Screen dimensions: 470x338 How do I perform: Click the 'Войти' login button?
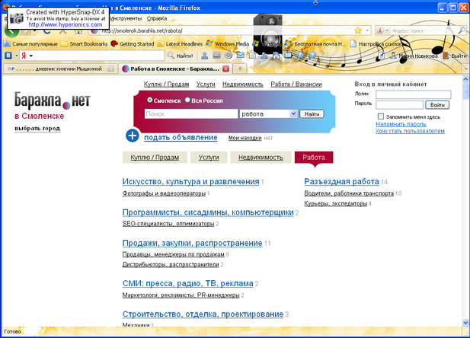click(437, 105)
